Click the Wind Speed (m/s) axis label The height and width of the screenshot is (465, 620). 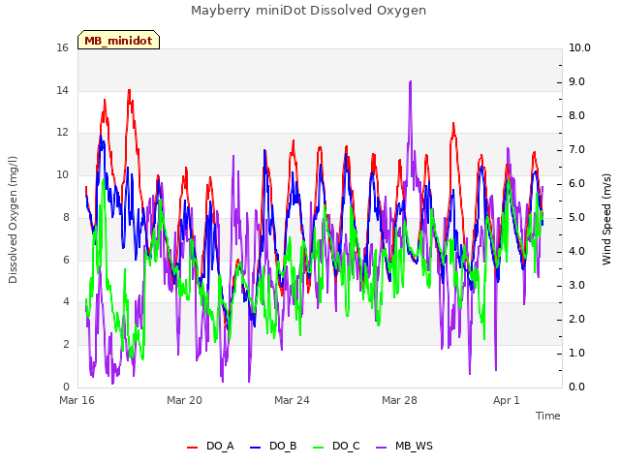(x=606, y=219)
